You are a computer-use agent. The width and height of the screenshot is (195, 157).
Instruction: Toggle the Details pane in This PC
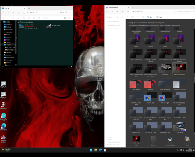[67, 18]
